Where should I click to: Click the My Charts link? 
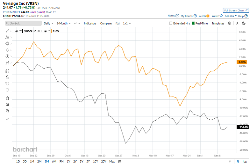pyautogui.click(x=187, y=16)
